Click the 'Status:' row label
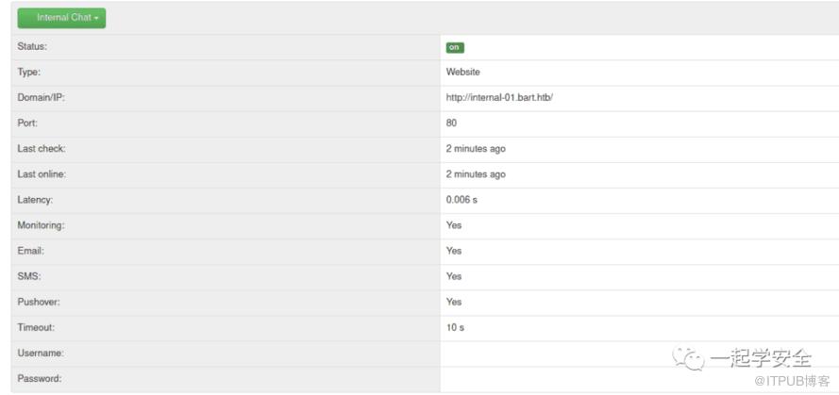This screenshot has width=839, height=395. [32, 46]
